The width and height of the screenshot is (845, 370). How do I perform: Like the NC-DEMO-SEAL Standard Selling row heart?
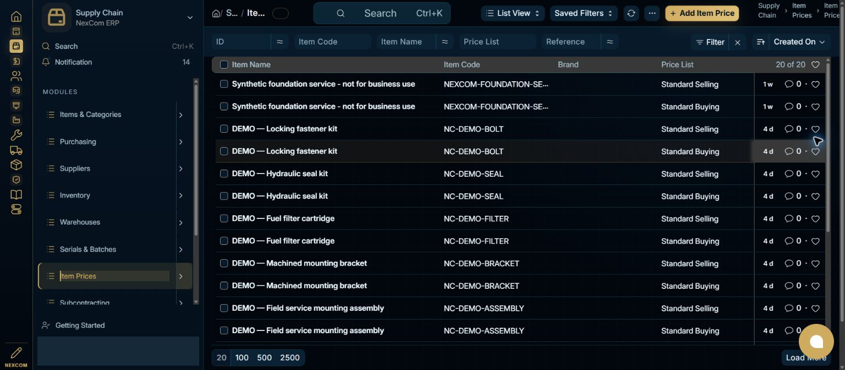[815, 174]
